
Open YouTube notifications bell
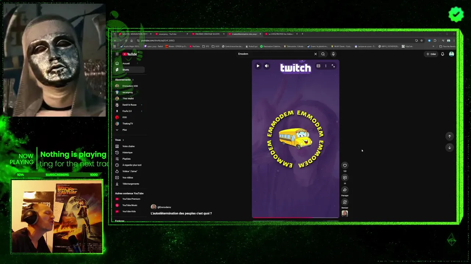[443, 54]
